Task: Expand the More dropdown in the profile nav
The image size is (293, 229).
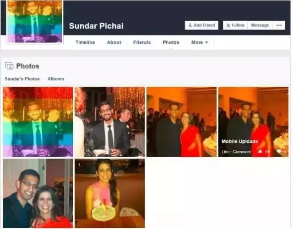Action: click(x=200, y=43)
